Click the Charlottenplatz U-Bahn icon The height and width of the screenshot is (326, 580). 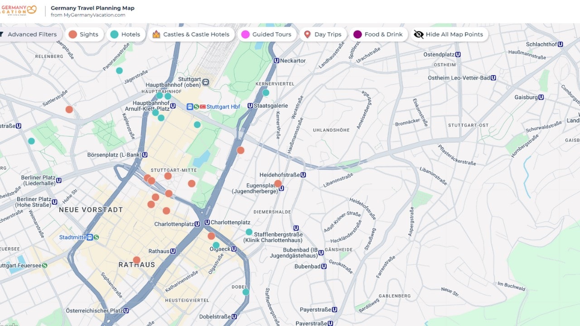[207, 222]
